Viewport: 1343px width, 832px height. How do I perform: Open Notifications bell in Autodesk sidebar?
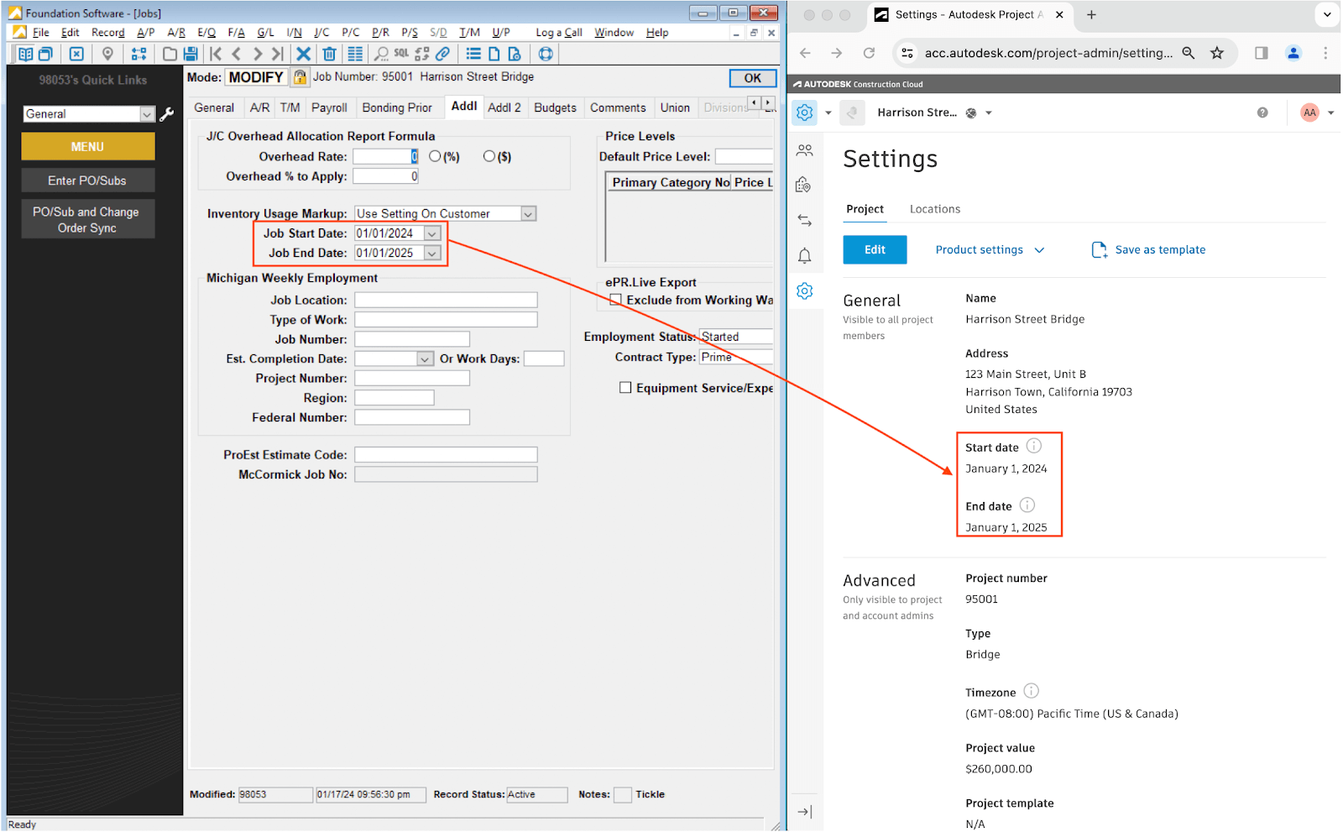coord(805,255)
